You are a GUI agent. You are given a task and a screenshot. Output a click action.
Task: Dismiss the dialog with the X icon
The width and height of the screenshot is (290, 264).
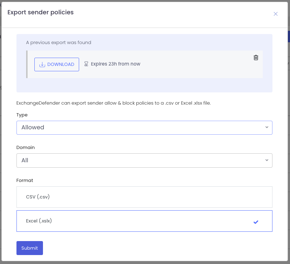point(275,14)
